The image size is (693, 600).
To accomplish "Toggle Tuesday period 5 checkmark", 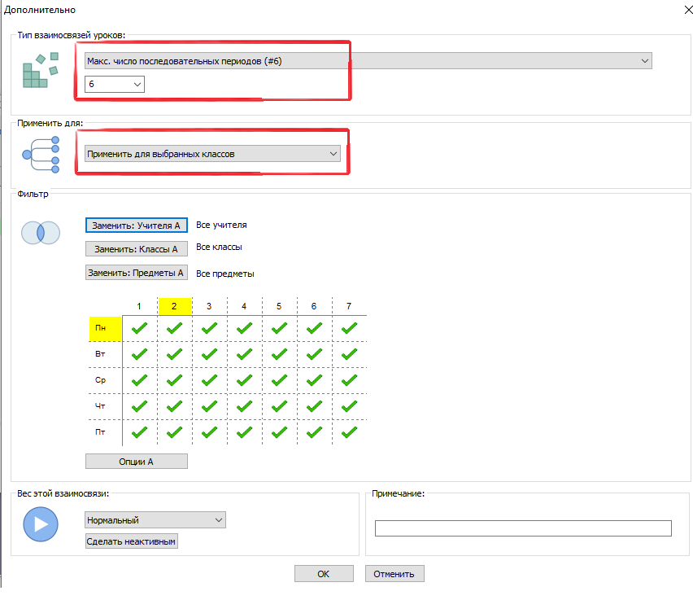I will 279,354.
